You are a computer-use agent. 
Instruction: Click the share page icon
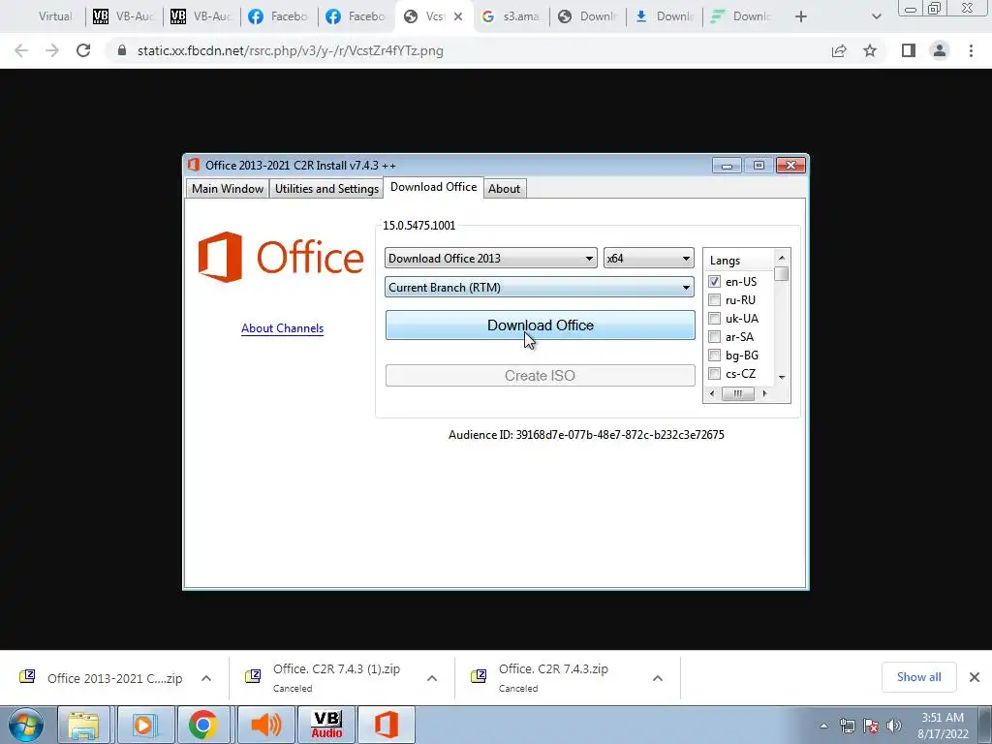point(839,50)
